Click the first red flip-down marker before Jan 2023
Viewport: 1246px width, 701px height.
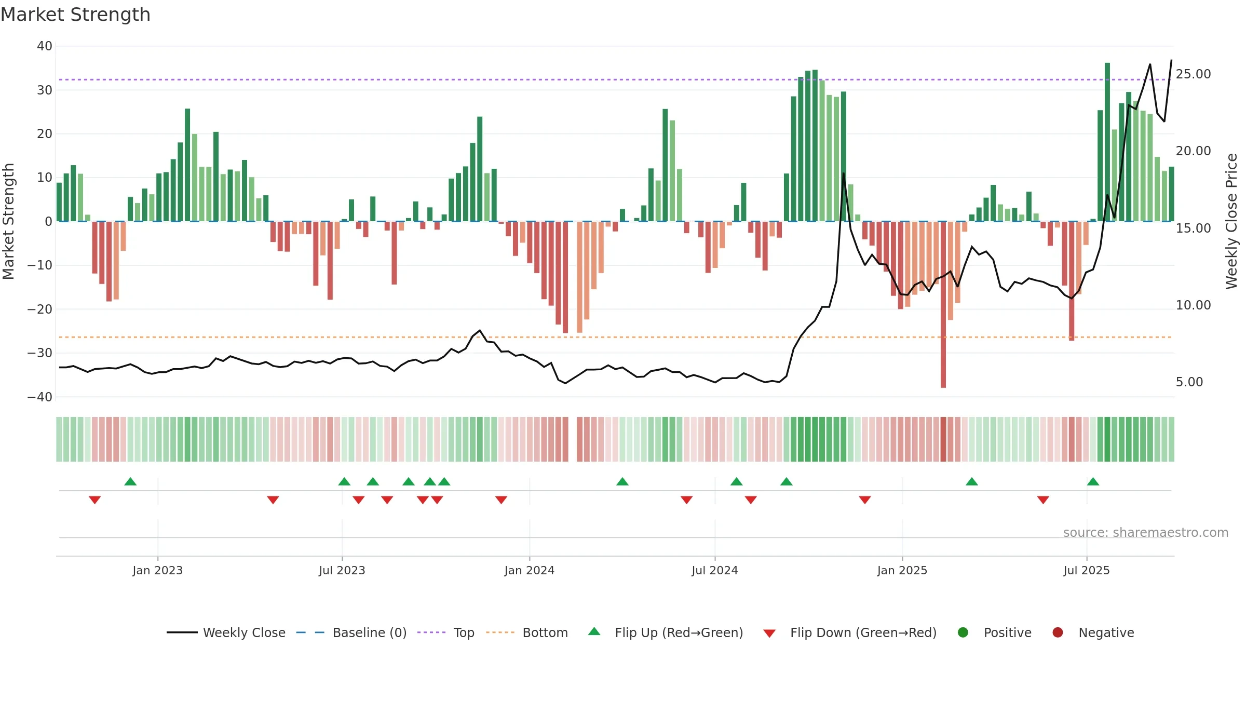[94, 500]
